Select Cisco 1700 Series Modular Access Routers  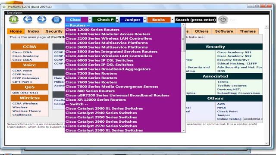[x=123, y=34]
